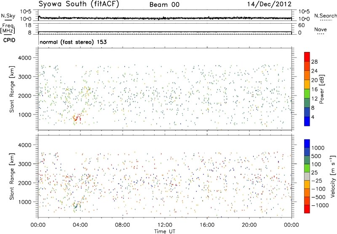The width and height of the screenshot is (337, 234).
Task: Click the 4000 tick in velocity panel
Action: pyautogui.click(x=25, y=145)
